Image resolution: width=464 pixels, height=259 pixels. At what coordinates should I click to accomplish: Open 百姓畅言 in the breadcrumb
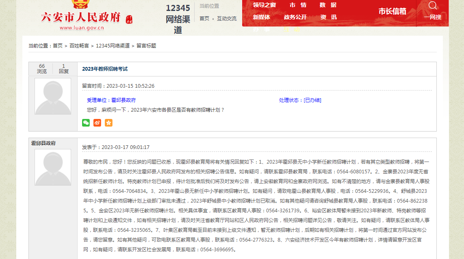(79, 46)
